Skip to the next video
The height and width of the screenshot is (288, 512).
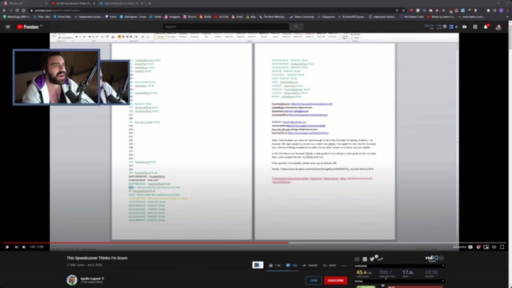[x=16, y=247]
